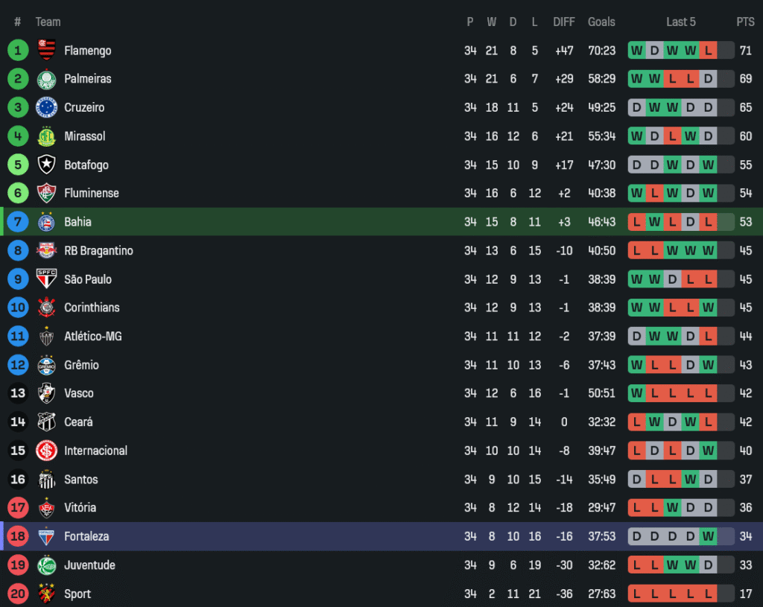The image size is (763, 607).
Task: Open the Atlético-MG team link
Action: pyautogui.click(x=93, y=337)
